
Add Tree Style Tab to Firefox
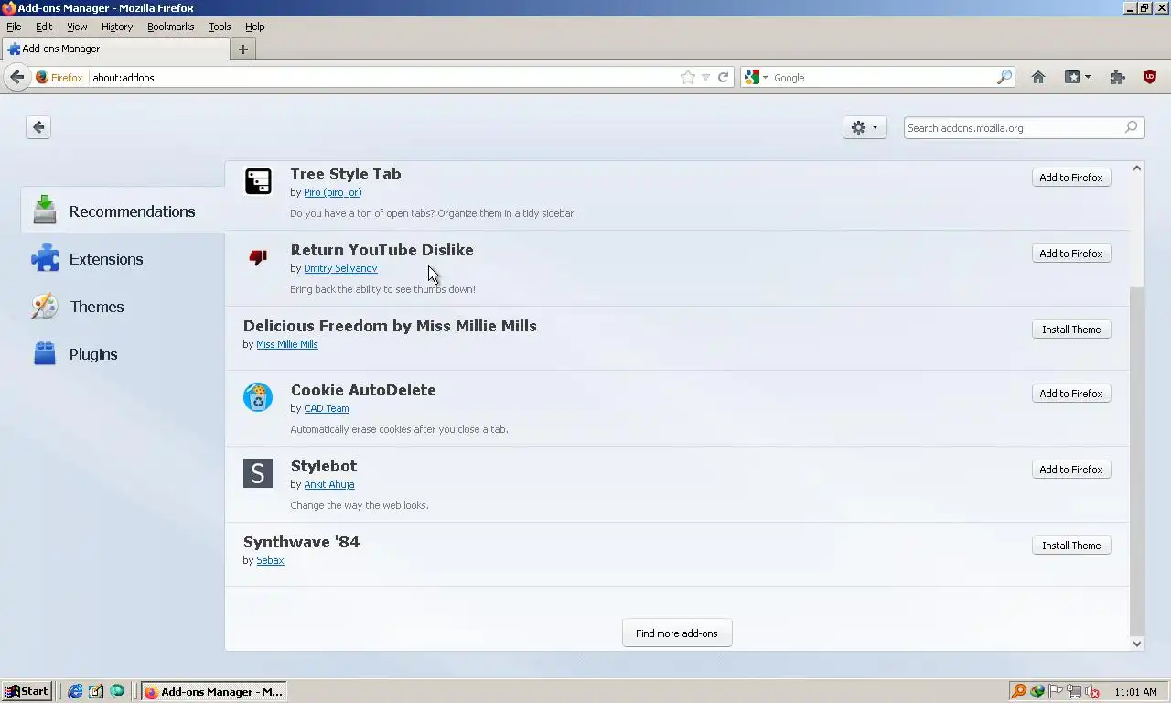pos(1071,178)
